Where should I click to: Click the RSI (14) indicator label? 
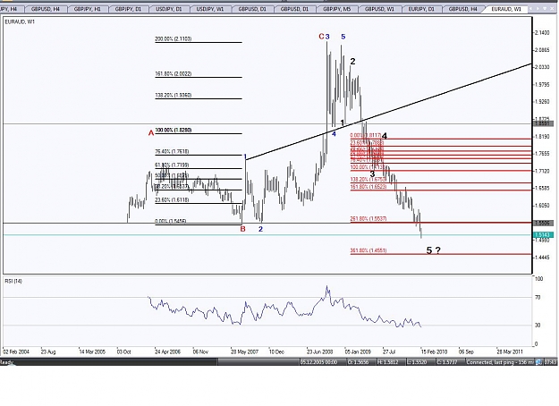(13, 281)
